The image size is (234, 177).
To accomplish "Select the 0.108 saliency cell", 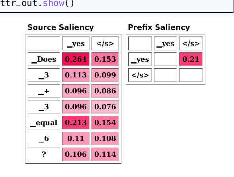I will (105, 139).
